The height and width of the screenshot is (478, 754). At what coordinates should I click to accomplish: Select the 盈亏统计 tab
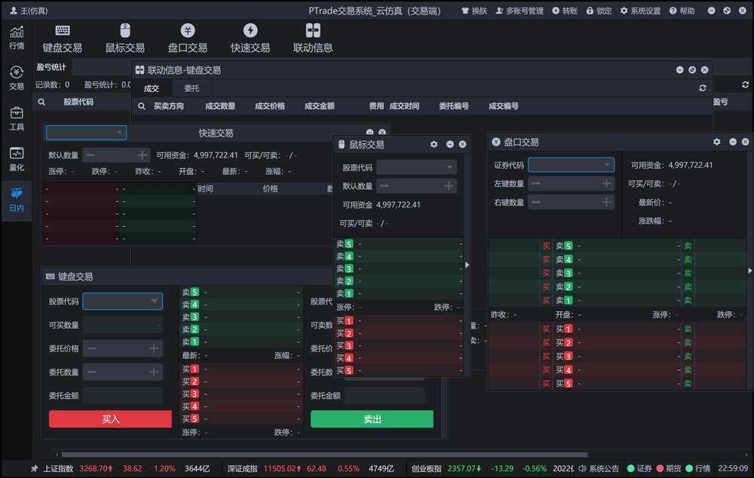[x=51, y=67]
